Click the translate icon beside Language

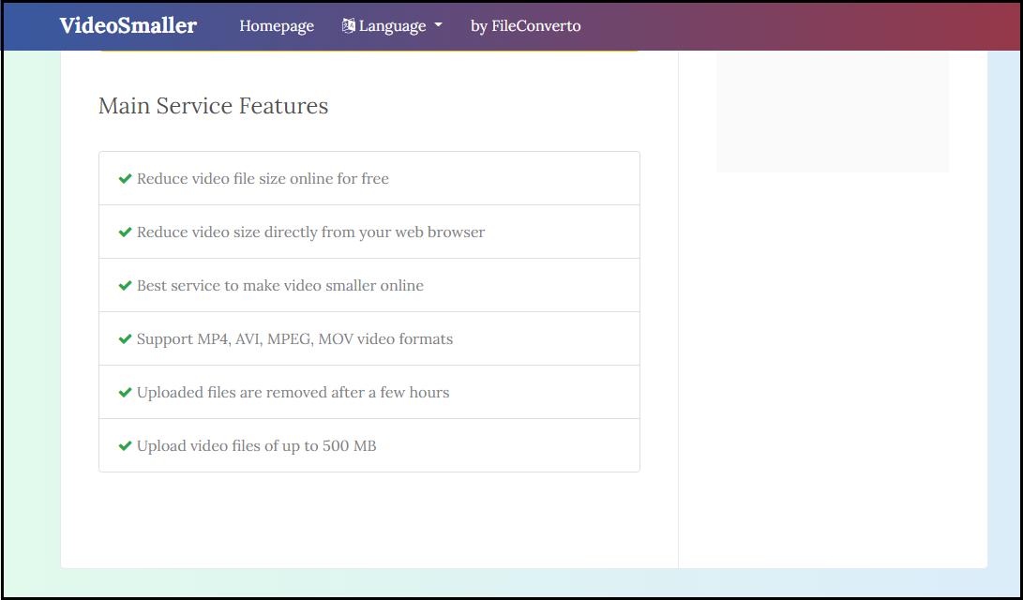[x=349, y=26]
